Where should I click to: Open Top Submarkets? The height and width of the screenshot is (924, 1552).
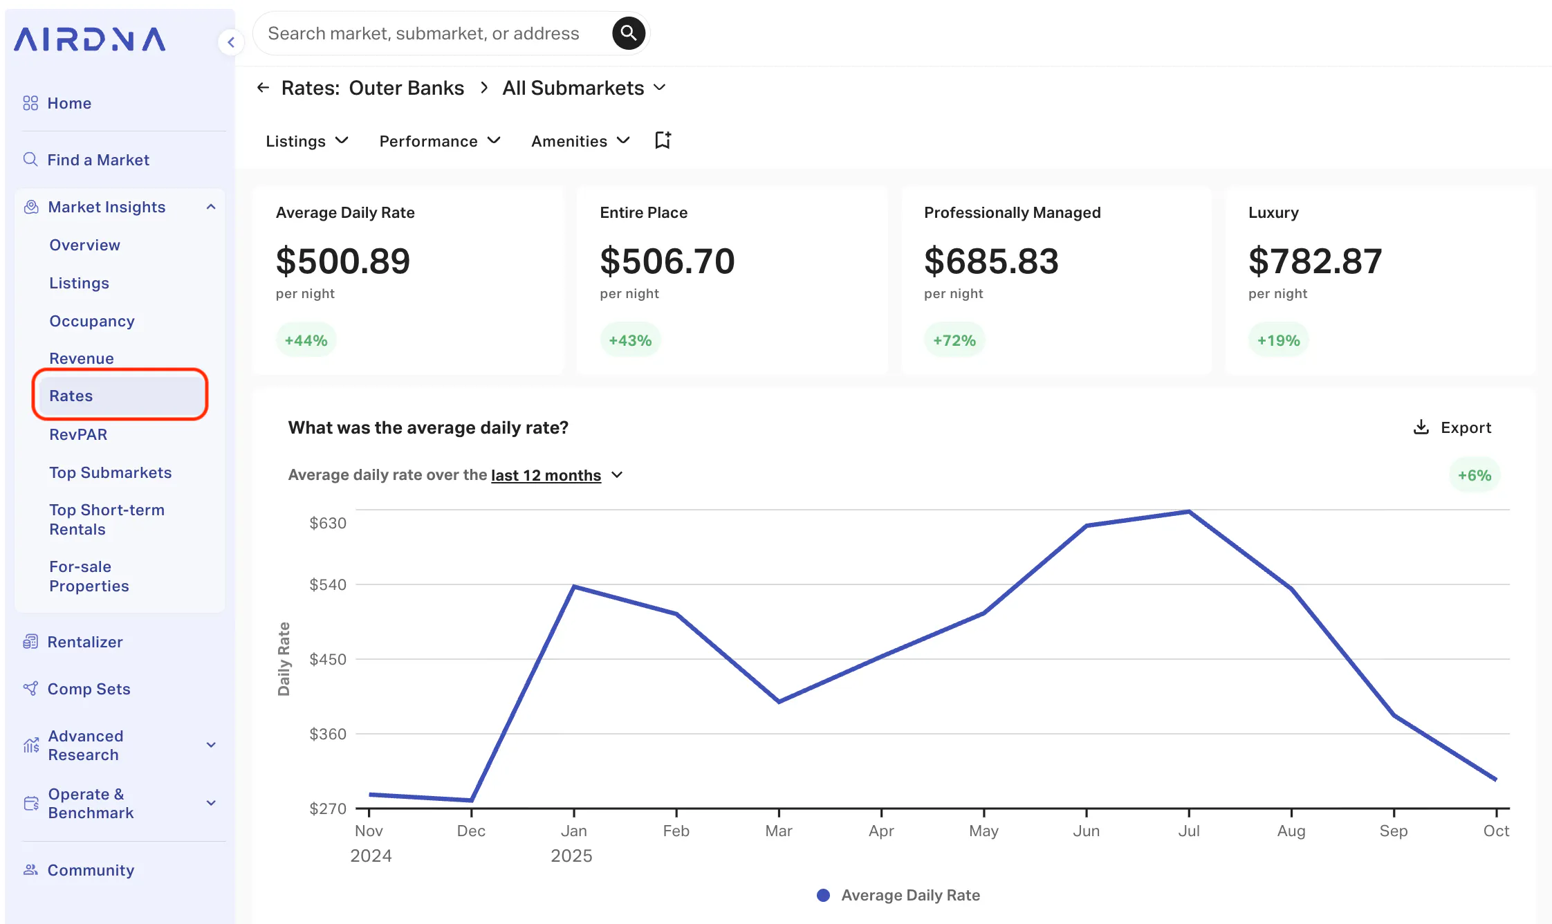point(111,472)
